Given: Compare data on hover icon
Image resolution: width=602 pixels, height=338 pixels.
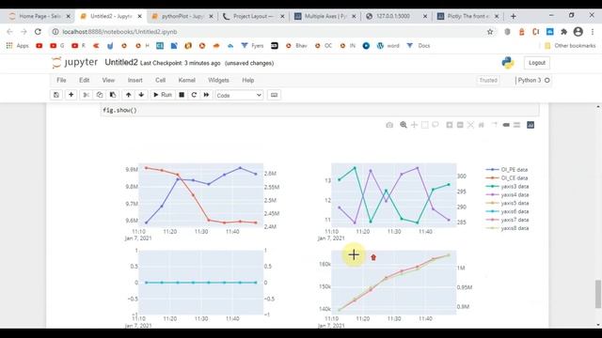Looking at the screenshot, I should (x=516, y=125).
